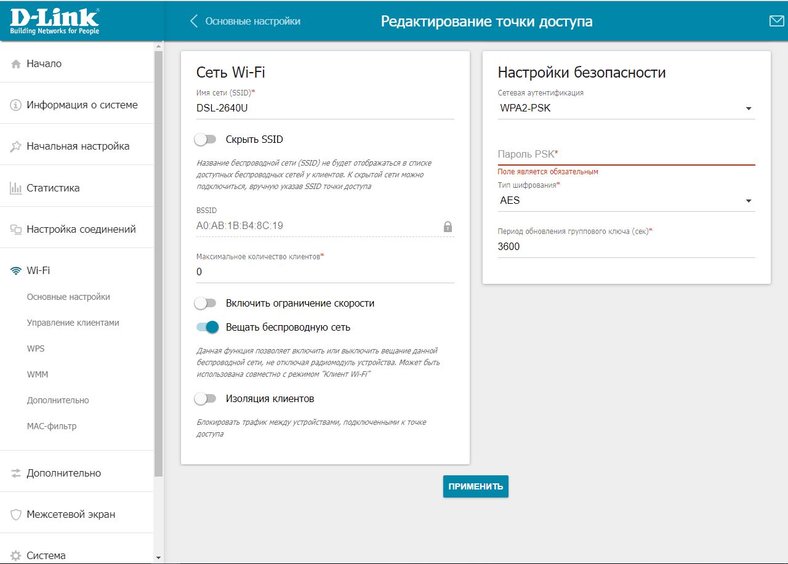788x564 pixels.
Task: Click the Wi-Fi signal icon in sidebar
Action: click(16, 271)
